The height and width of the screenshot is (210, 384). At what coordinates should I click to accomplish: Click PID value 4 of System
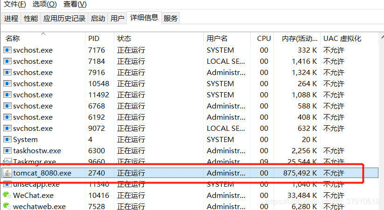point(91,140)
